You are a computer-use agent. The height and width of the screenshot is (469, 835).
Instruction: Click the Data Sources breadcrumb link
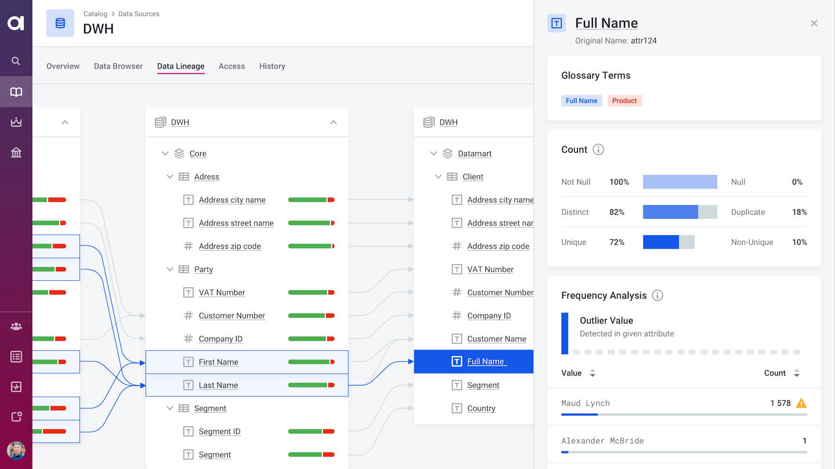[x=139, y=13]
